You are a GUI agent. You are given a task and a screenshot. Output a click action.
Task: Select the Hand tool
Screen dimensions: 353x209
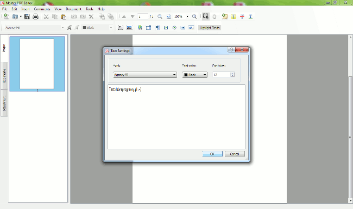[215, 16]
